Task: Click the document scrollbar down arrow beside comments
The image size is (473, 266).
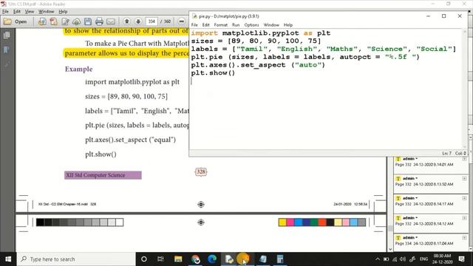Action: (390, 249)
